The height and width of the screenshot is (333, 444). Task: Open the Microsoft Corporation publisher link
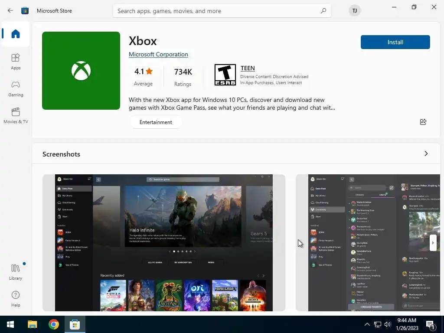(158, 54)
